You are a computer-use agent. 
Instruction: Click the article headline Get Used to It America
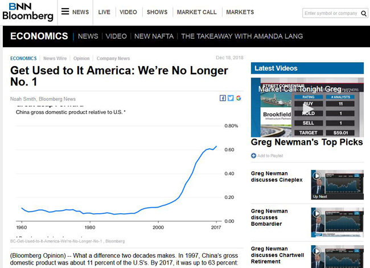tap(119, 76)
